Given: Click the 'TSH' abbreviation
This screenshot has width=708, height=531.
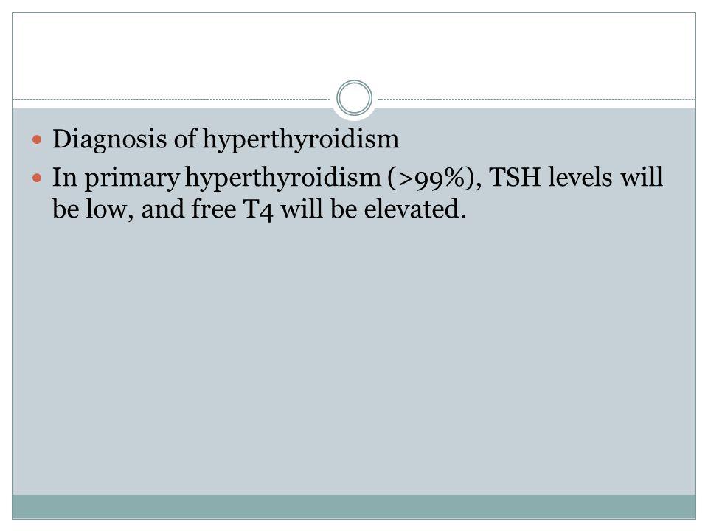Looking at the screenshot, I should click(x=516, y=177).
